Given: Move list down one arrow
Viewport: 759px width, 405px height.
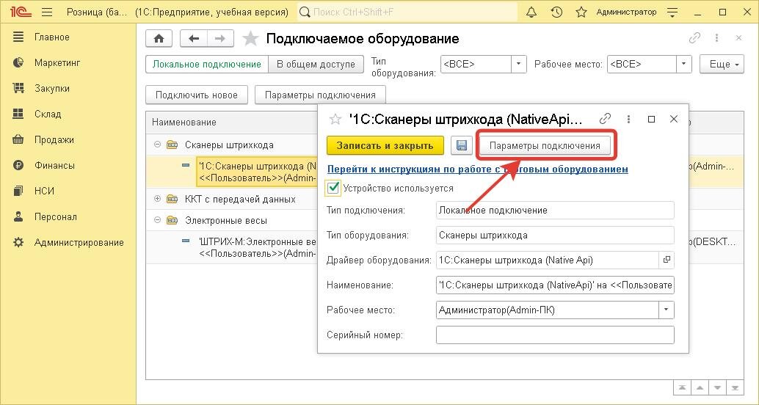Looking at the screenshot, I should click(717, 387).
